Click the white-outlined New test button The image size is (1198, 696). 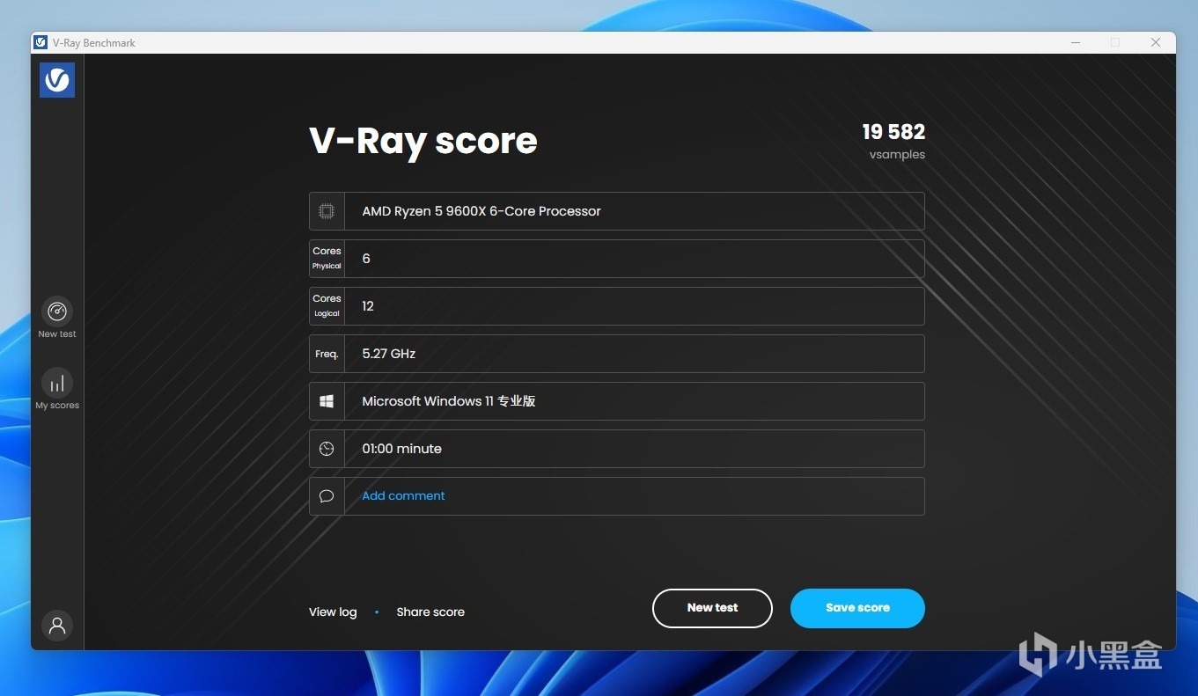click(712, 608)
